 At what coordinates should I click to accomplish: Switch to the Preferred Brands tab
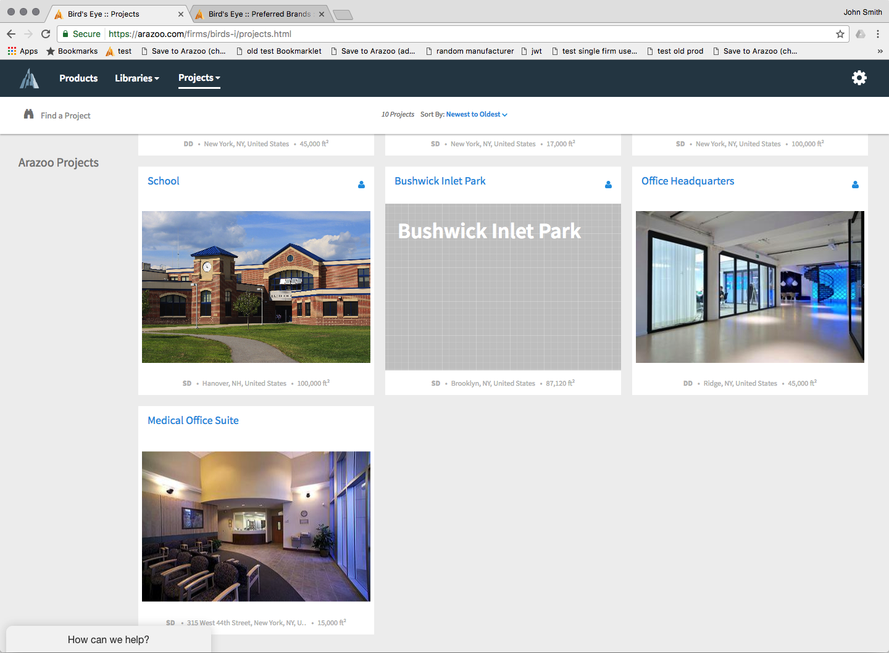tap(259, 13)
